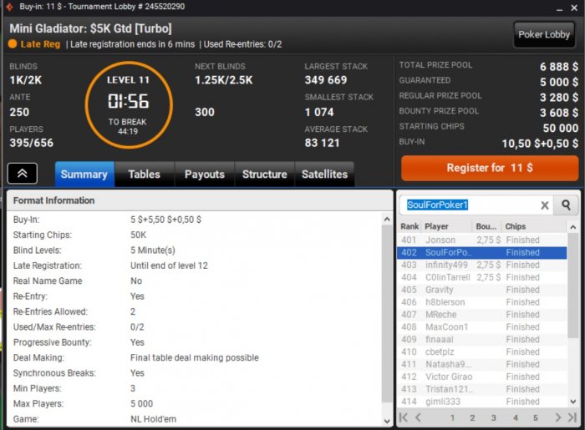
Task: Click the largest stack value 349 669
Action: click(x=326, y=80)
